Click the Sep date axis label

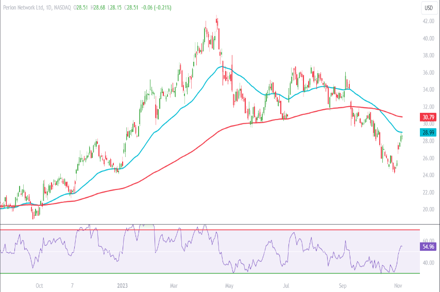tap(343, 286)
